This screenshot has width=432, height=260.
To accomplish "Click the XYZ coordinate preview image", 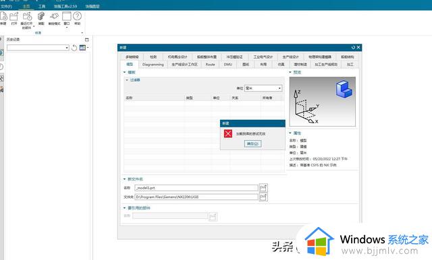I will click(323, 102).
